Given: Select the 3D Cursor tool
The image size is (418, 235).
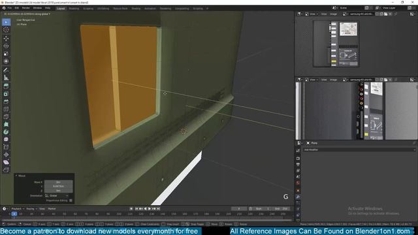Looking at the screenshot, I should 6,30.
